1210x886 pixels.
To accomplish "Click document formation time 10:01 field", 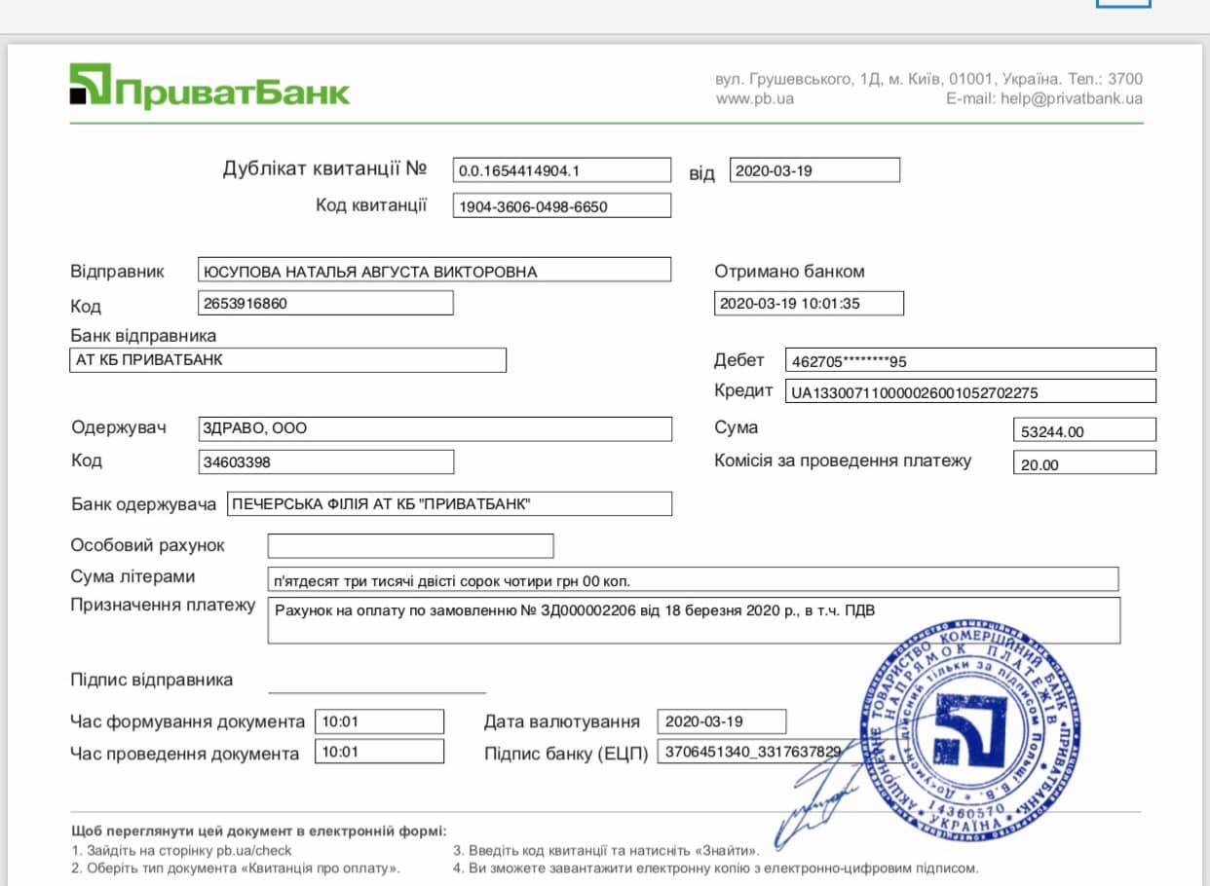I will coord(379,721).
